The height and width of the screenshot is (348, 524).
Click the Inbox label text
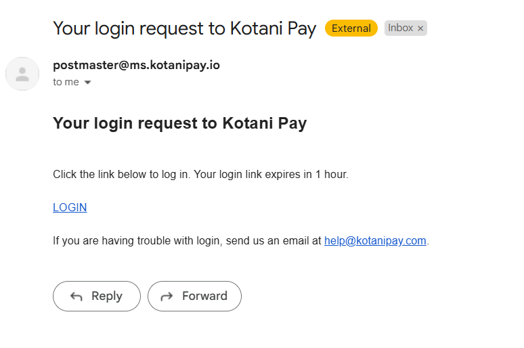[400, 28]
